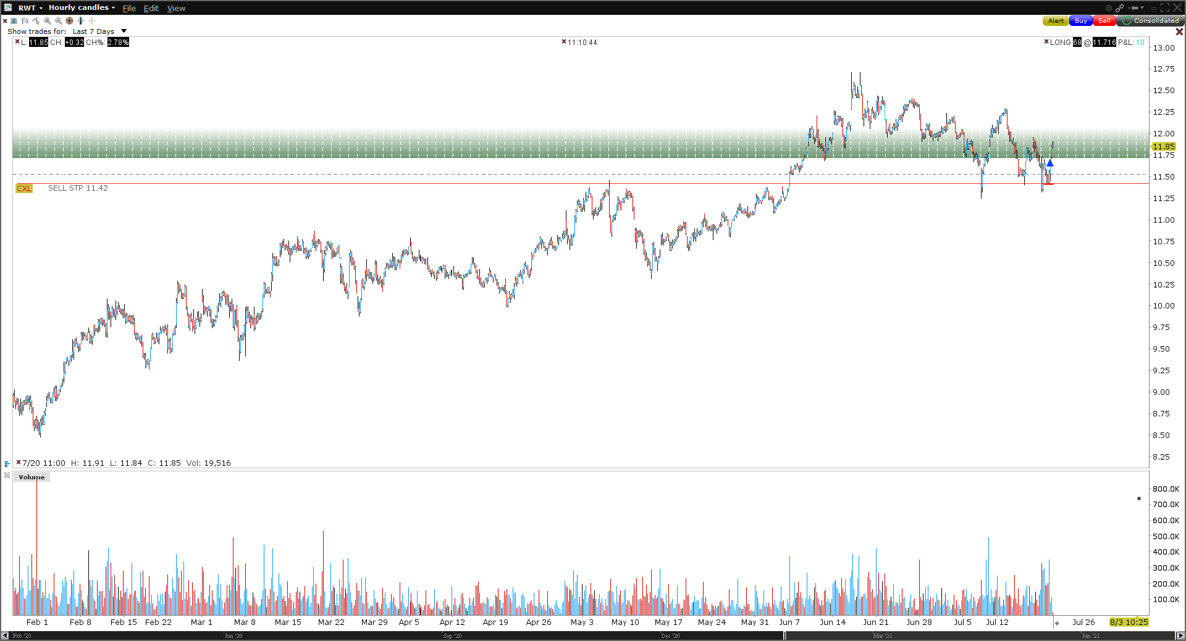Click the Consolidated refresh button
Image resolution: width=1186 pixels, height=641 pixels.
(x=1150, y=21)
